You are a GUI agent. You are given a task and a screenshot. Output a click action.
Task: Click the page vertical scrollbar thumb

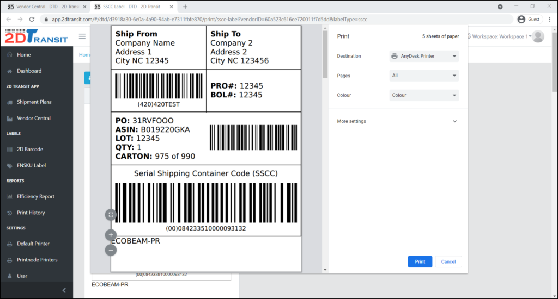pos(555,62)
